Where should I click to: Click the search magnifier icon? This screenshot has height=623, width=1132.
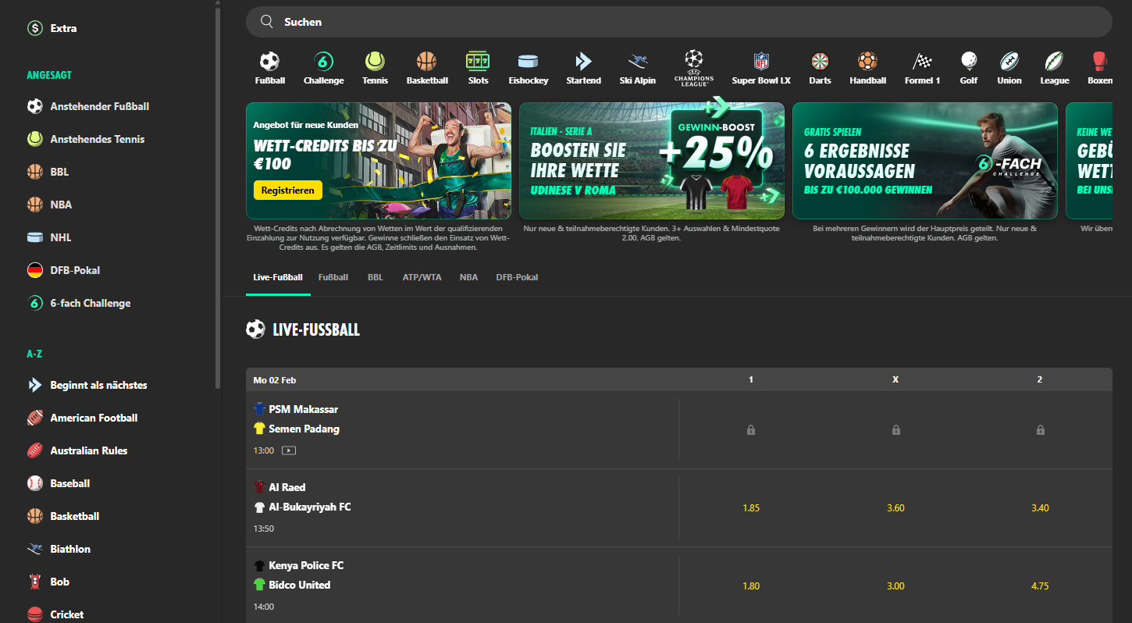coord(267,22)
